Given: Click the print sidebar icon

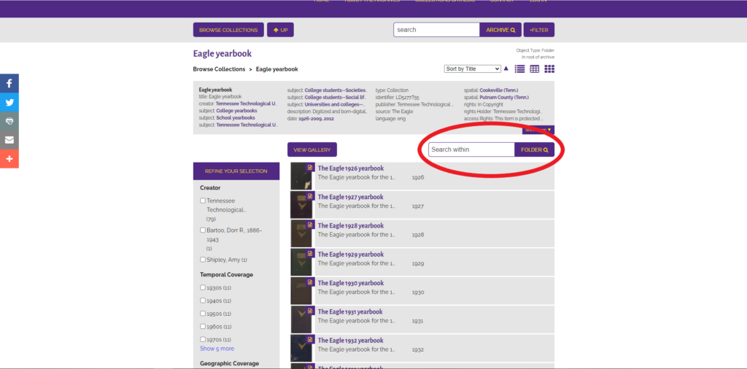Looking at the screenshot, I should pos(9,121).
